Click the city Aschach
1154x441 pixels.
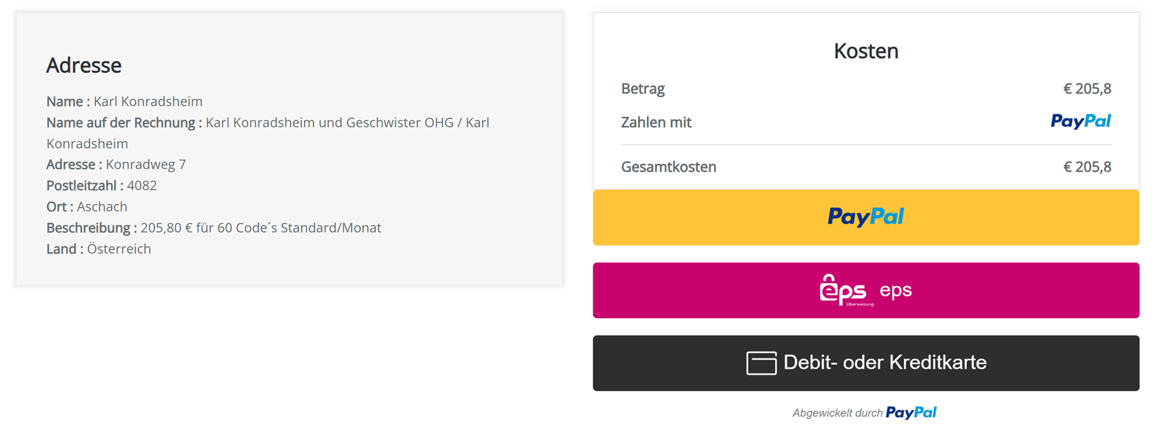[102, 207]
